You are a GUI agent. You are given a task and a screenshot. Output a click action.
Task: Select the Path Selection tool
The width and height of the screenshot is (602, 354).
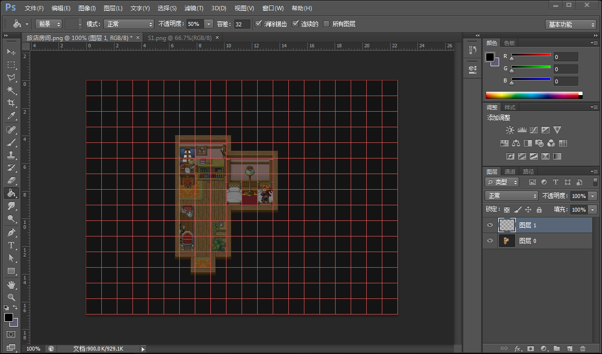pos(11,258)
